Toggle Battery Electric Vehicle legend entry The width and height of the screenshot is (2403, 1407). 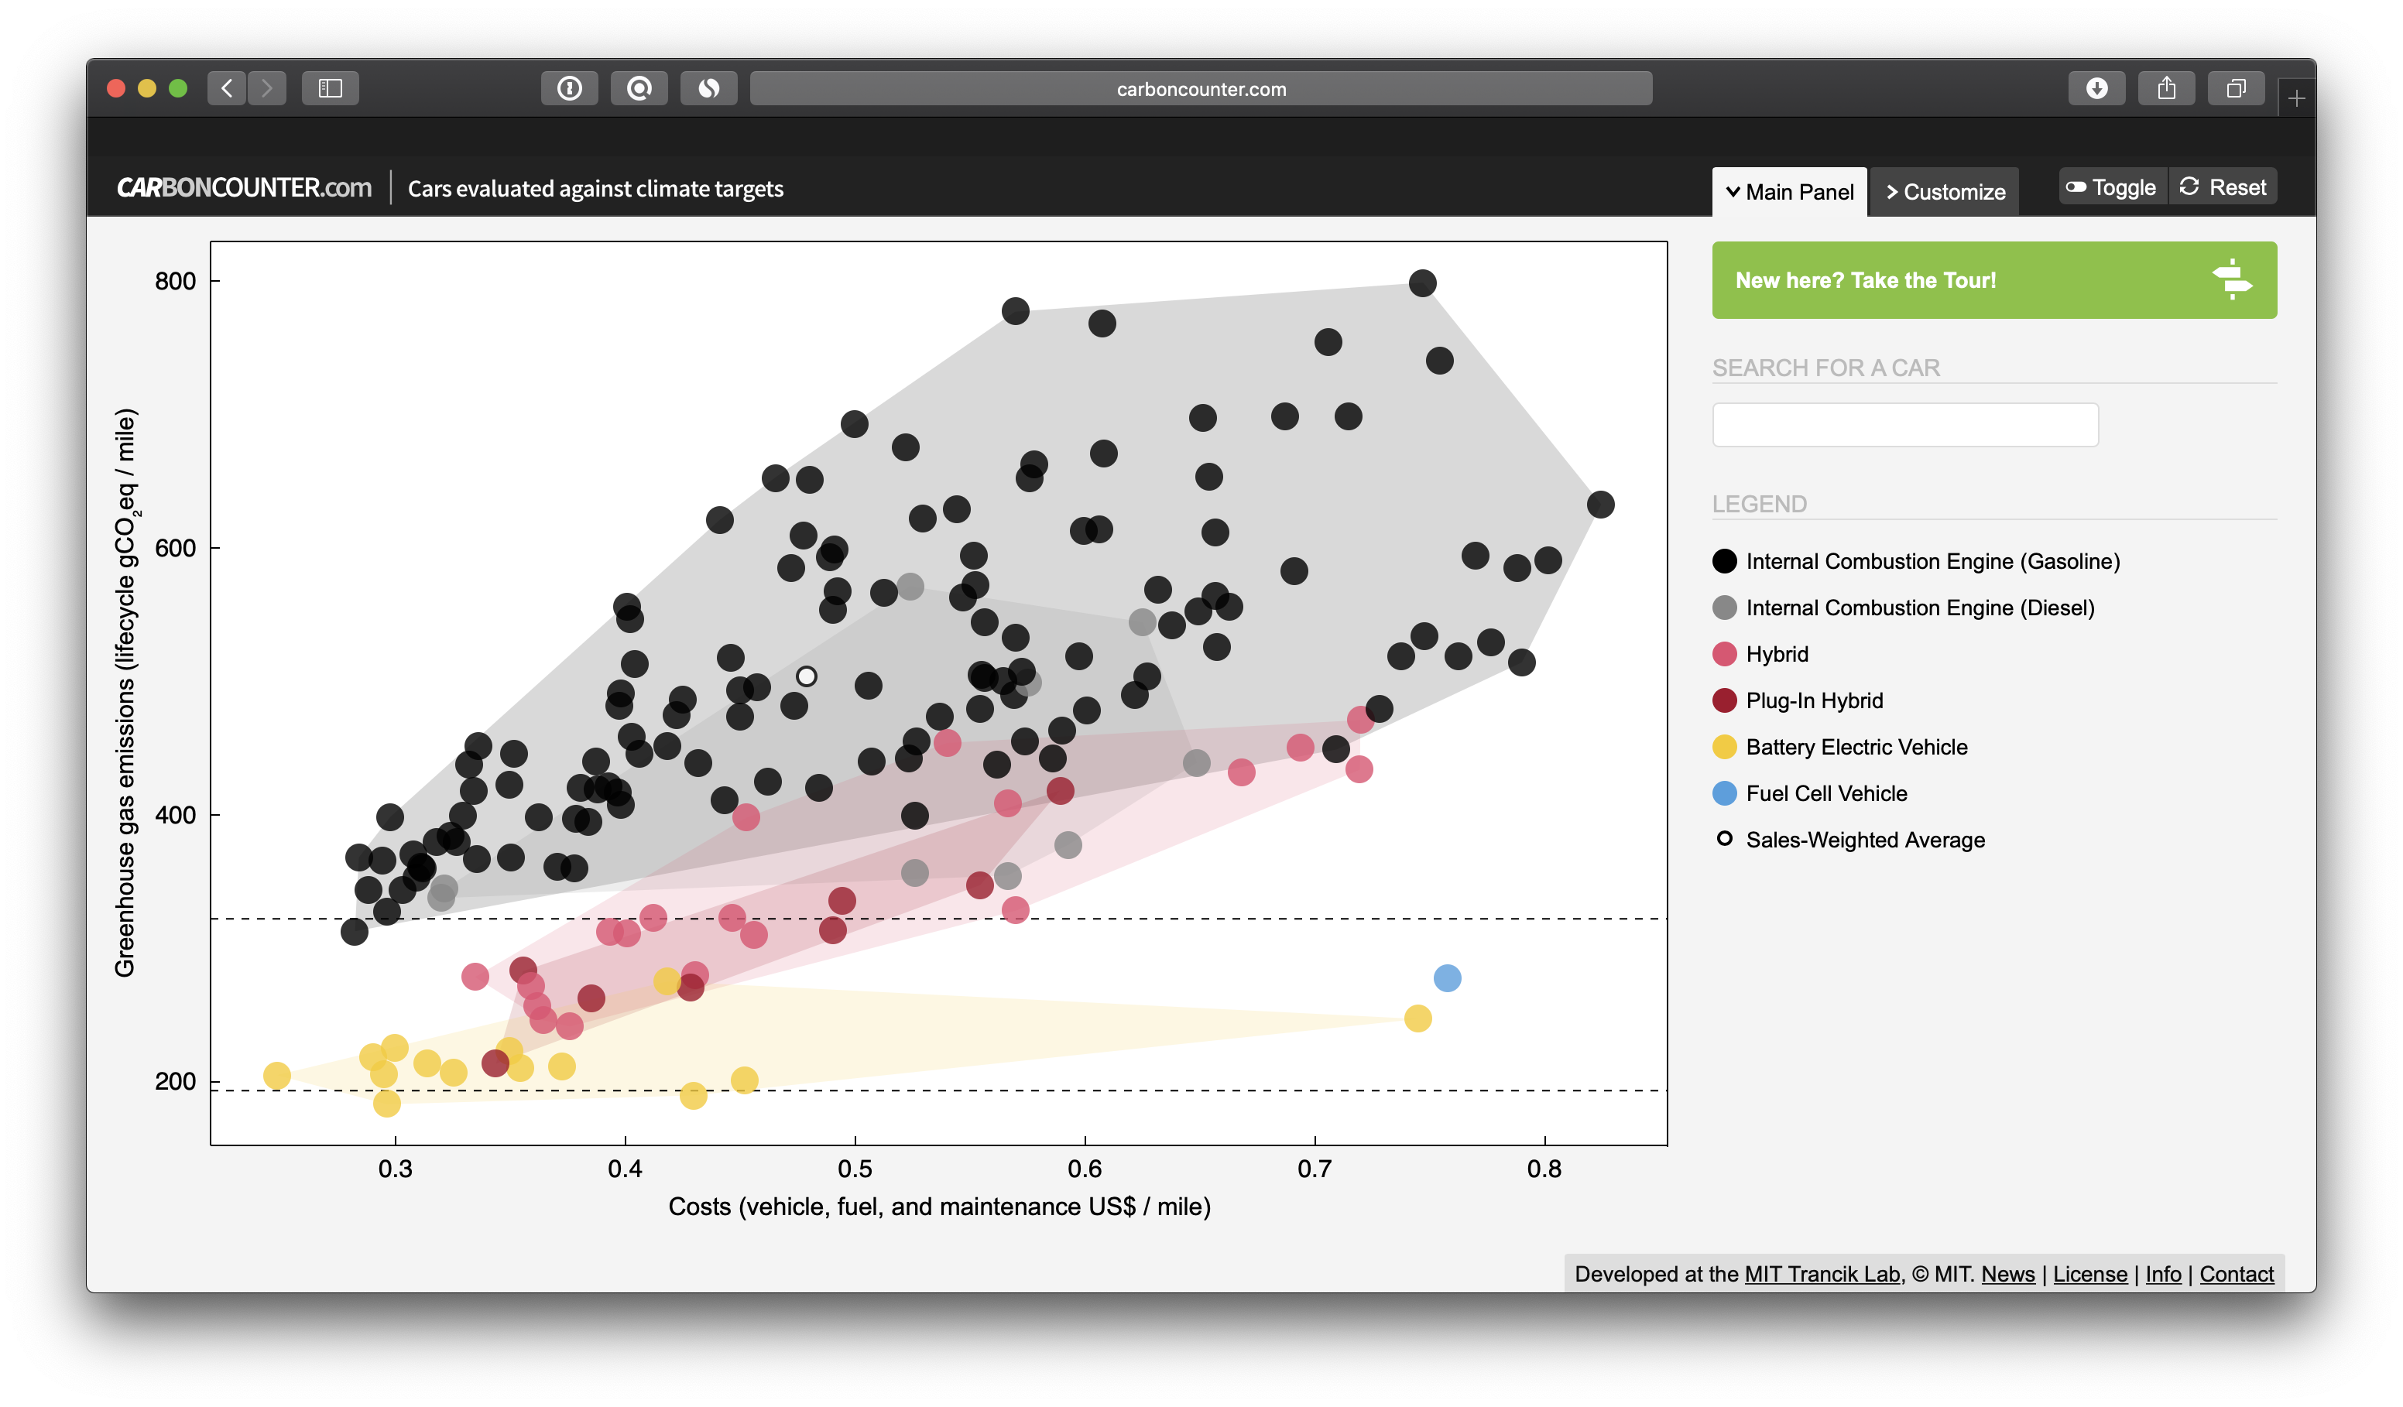tap(1856, 748)
